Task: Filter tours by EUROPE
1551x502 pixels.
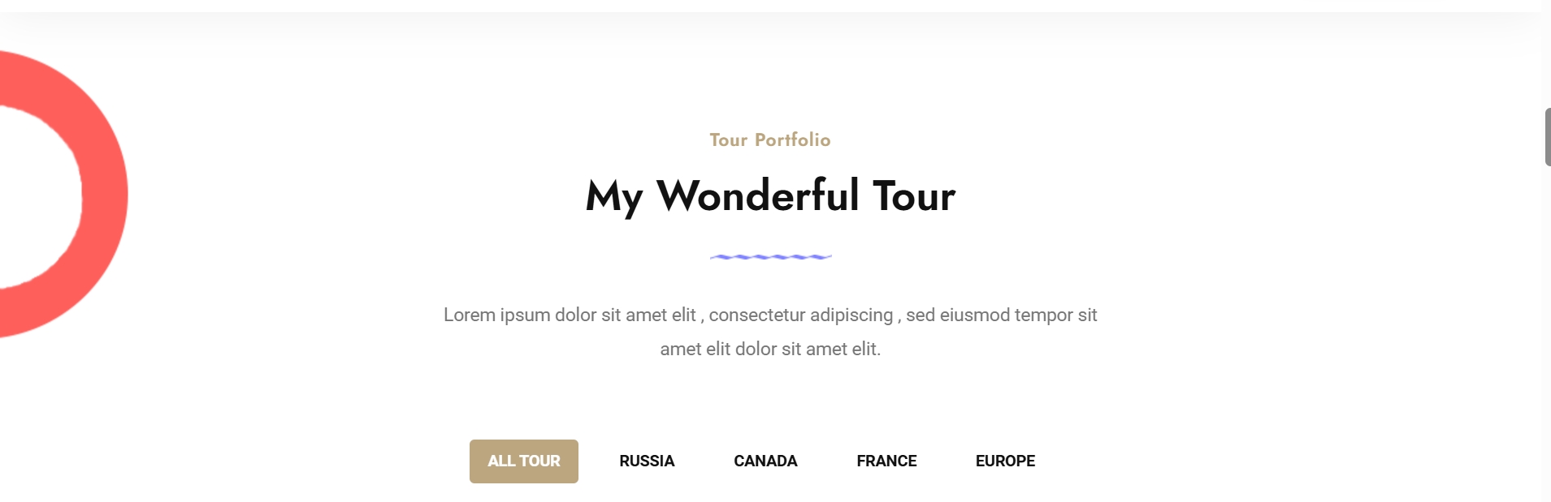Action: [x=1005, y=461]
